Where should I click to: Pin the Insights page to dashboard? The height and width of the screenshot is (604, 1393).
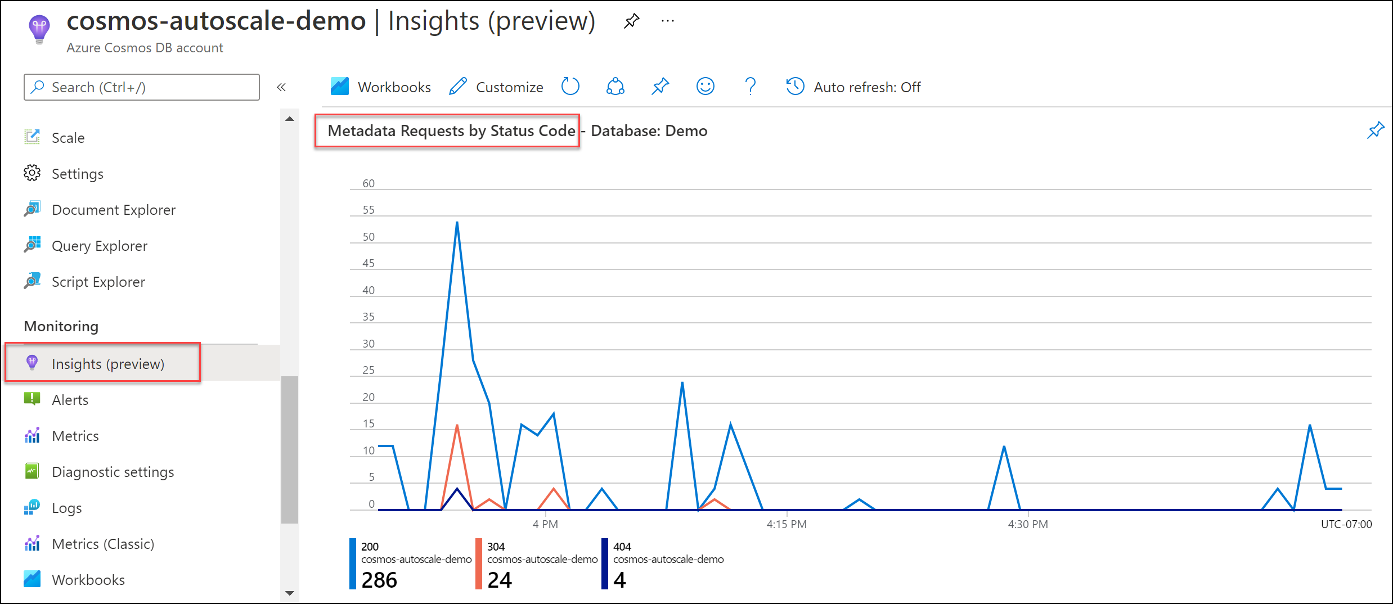[659, 87]
